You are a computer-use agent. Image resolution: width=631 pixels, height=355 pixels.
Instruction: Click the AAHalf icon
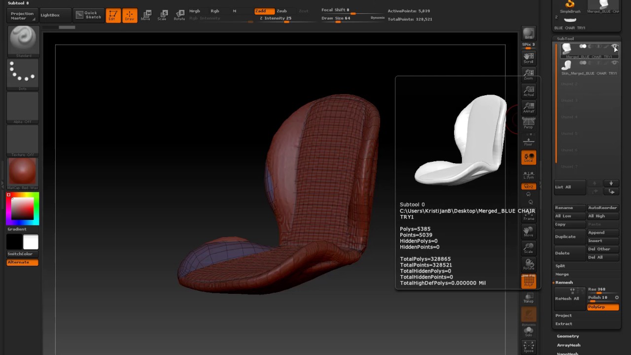point(528,107)
